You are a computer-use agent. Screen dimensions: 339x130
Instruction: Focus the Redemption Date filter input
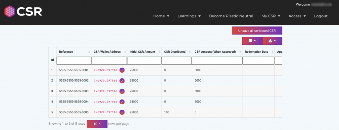(x=258, y=61)
